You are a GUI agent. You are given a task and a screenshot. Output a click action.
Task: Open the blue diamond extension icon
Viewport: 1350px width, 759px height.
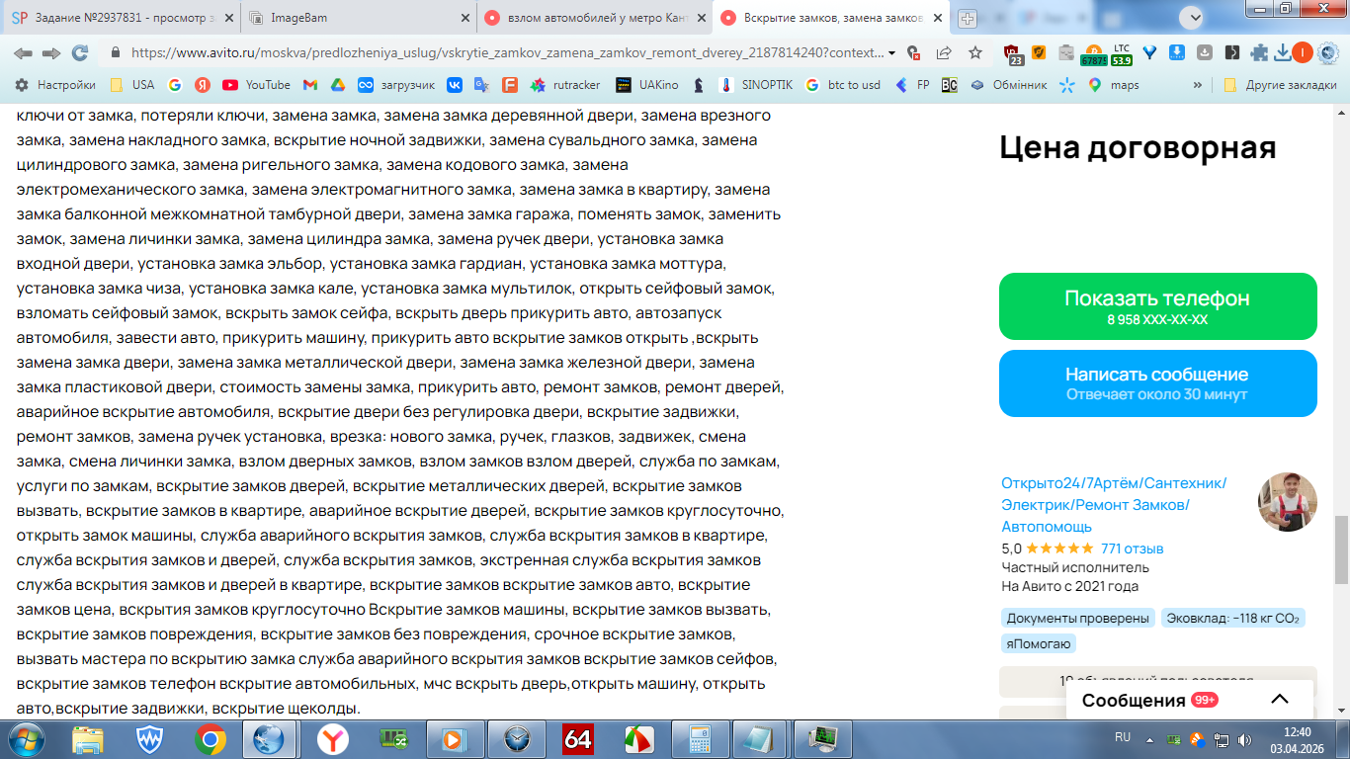coord(1149,53)
